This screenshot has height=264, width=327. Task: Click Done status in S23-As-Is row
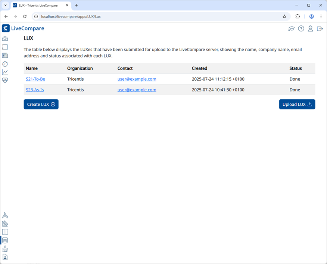(295, 90)
